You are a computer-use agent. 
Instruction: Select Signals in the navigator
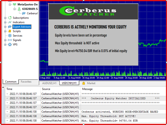pyautogui.click(x=17, y=40)
